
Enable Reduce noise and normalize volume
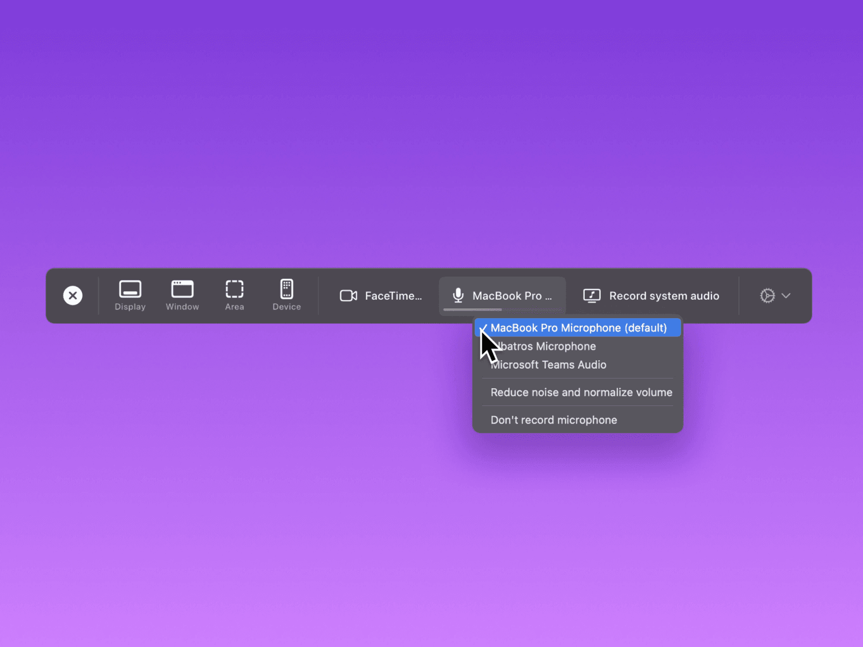point(581,393)
